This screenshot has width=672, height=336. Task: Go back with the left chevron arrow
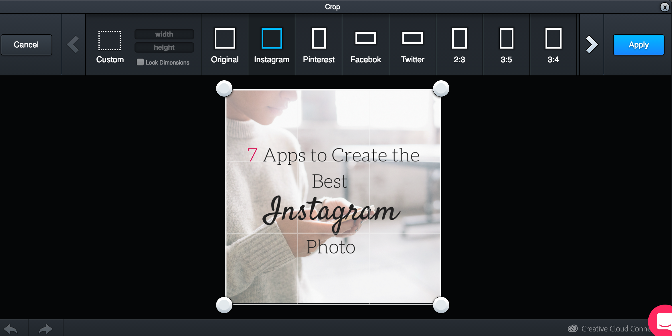74,45
